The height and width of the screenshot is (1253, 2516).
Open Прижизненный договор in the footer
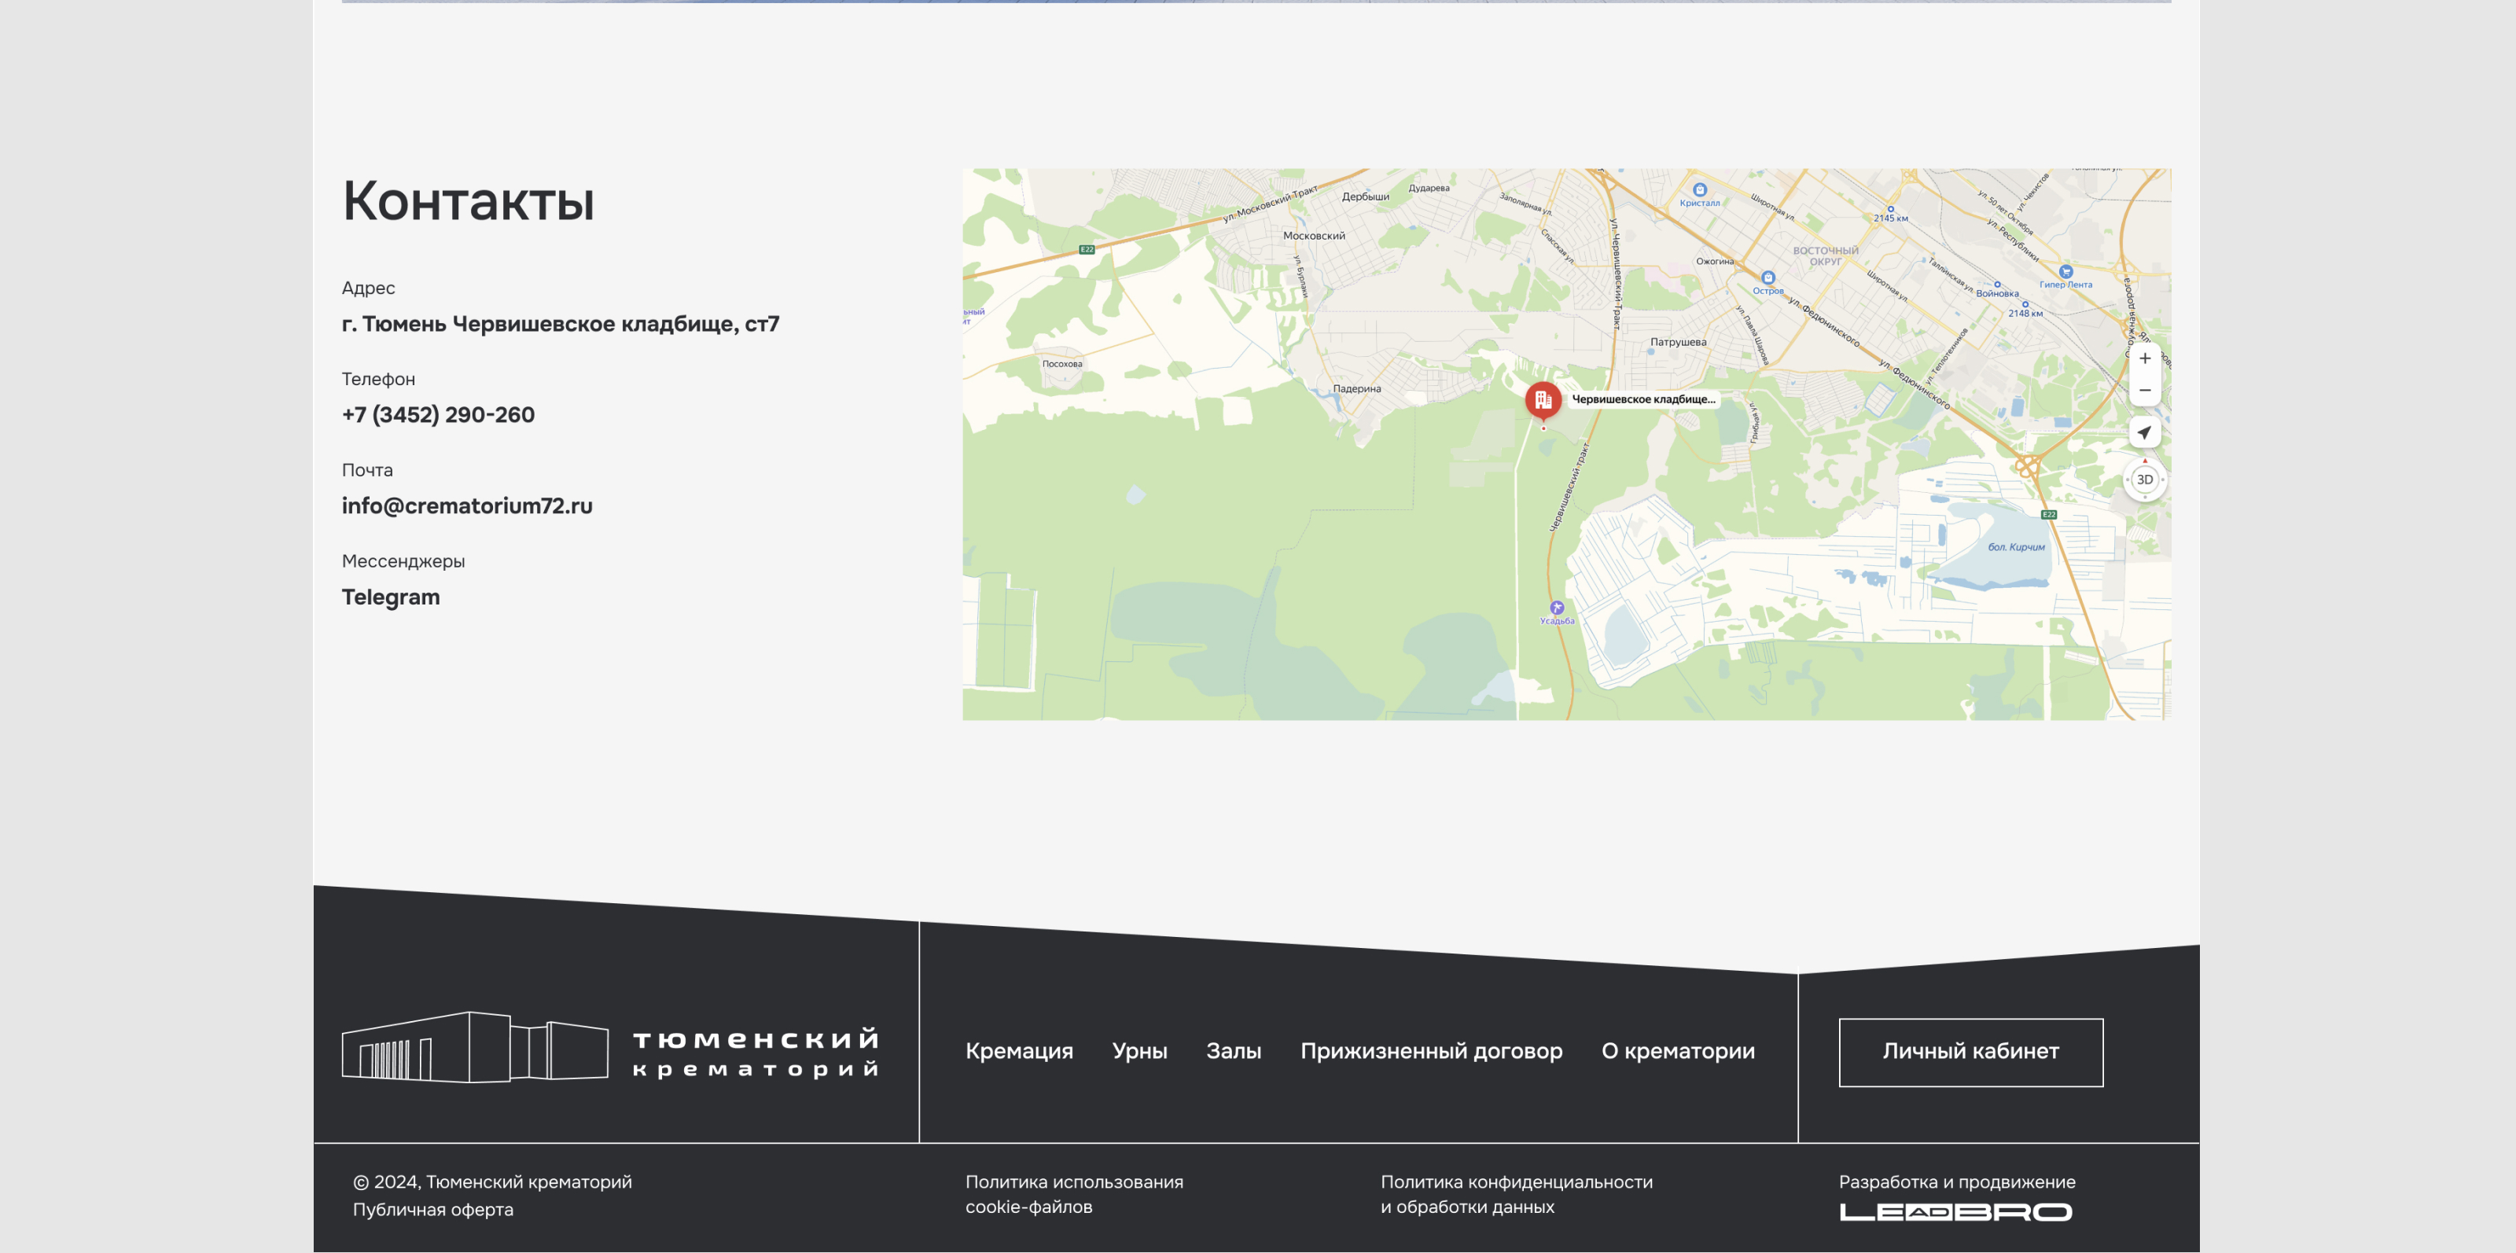pos(1431,1051)
